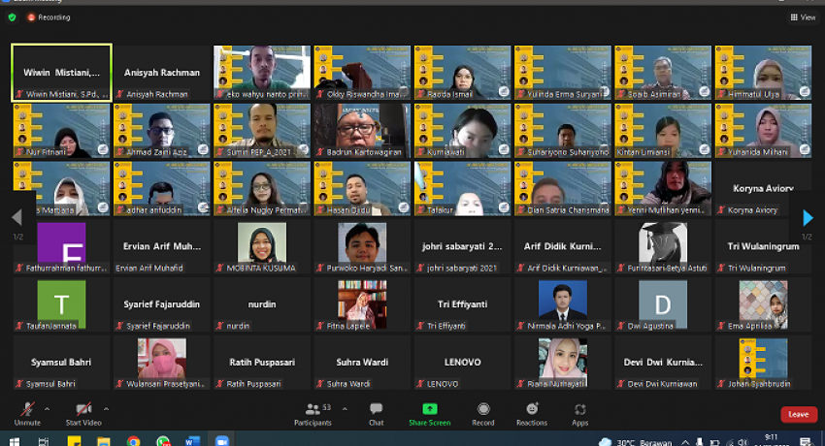Image resolution: width=825 pixels, height=446 pixels.
Task: Click the name label 'Nur Fitriani'
Action: pyautogui.click(x=46, y=152)
